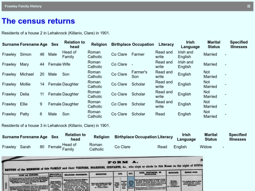The height and width of the screenshot is (191, 255).
Task: Click Mary's relation 'Wife'
Action: coord(66,64)
